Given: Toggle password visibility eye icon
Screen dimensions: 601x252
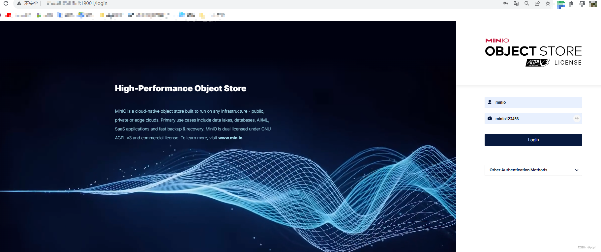Looking at the screenshot, I should pyautogui.click(x=577, y=118).
